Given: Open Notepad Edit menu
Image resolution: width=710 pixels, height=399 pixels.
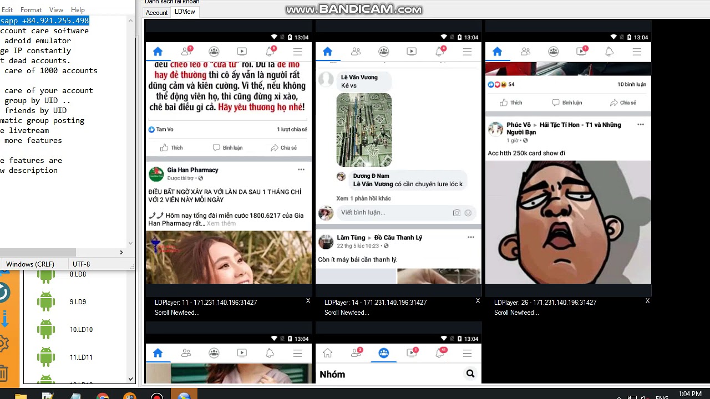Looking at the screenshot, I should pos(7,10).
